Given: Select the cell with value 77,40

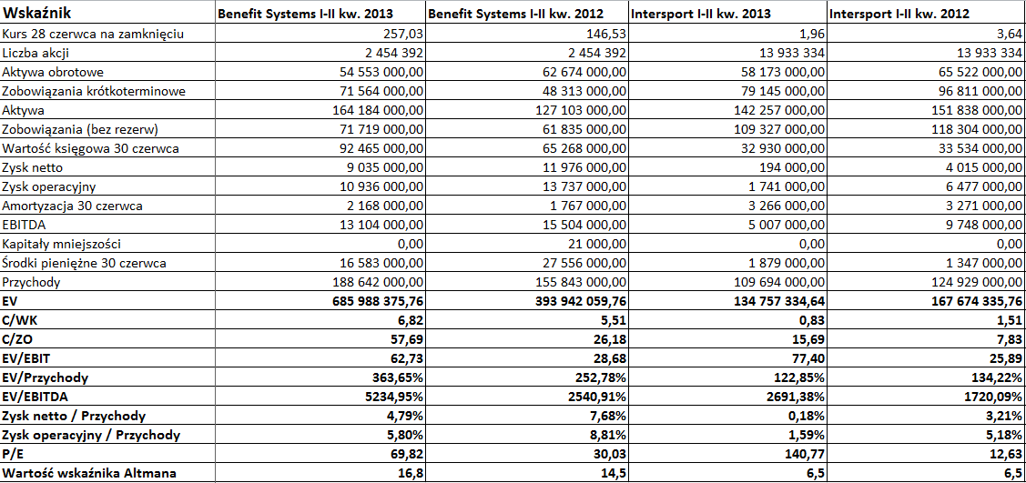Looking at the screenshot, I should click(726, 358).
